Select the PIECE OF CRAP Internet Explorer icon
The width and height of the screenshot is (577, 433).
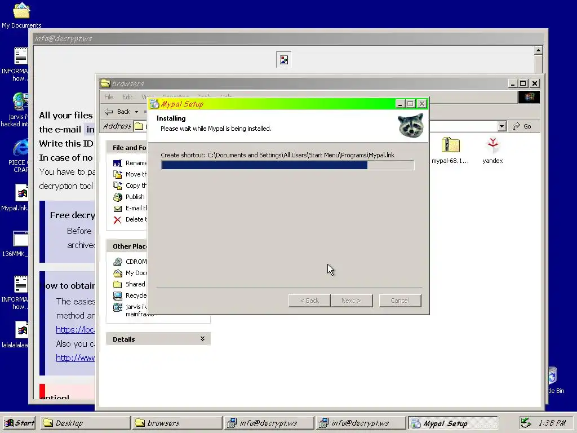point(21,147)
